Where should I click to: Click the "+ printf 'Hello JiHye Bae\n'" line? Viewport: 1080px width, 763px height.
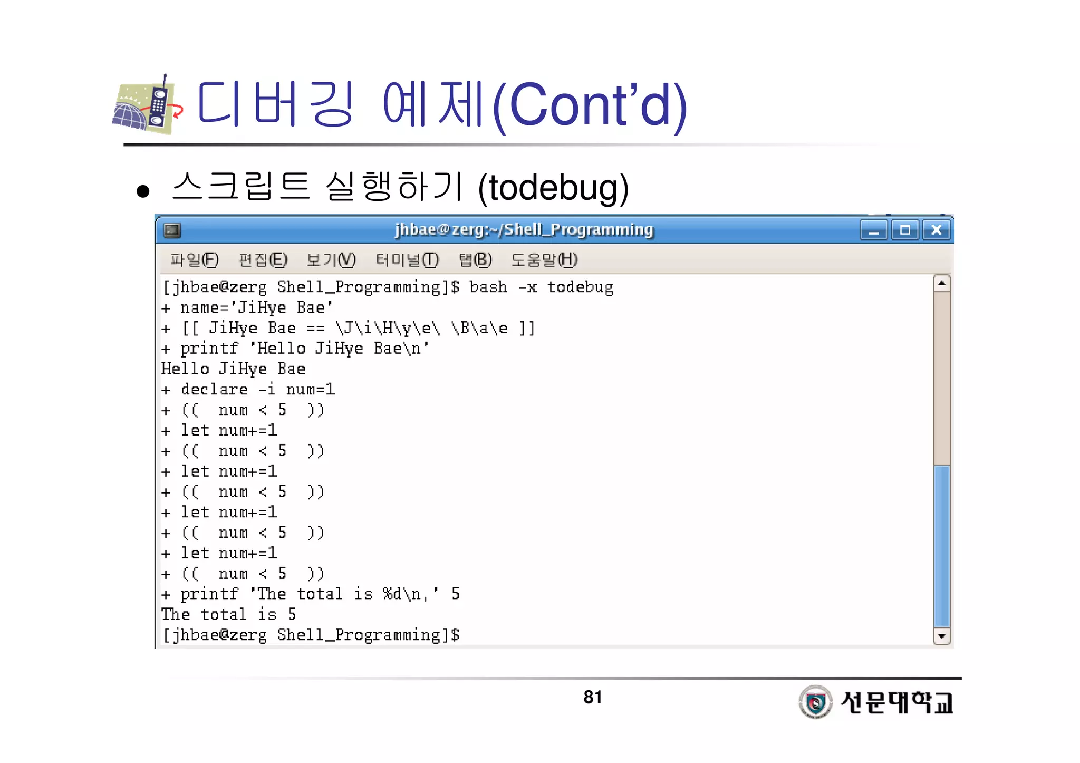point(295,349)
